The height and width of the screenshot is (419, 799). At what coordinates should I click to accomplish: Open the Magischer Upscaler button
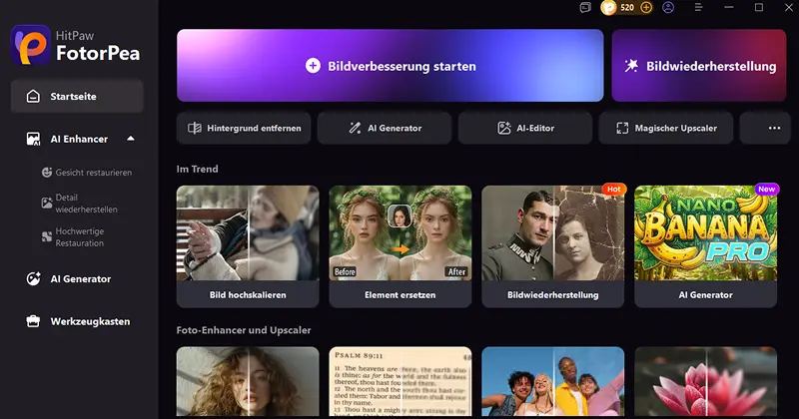coord(666,129)
